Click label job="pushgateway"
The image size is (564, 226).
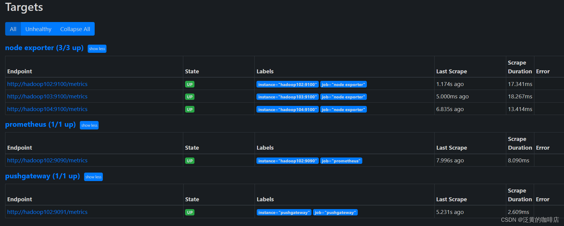(335, 212)
